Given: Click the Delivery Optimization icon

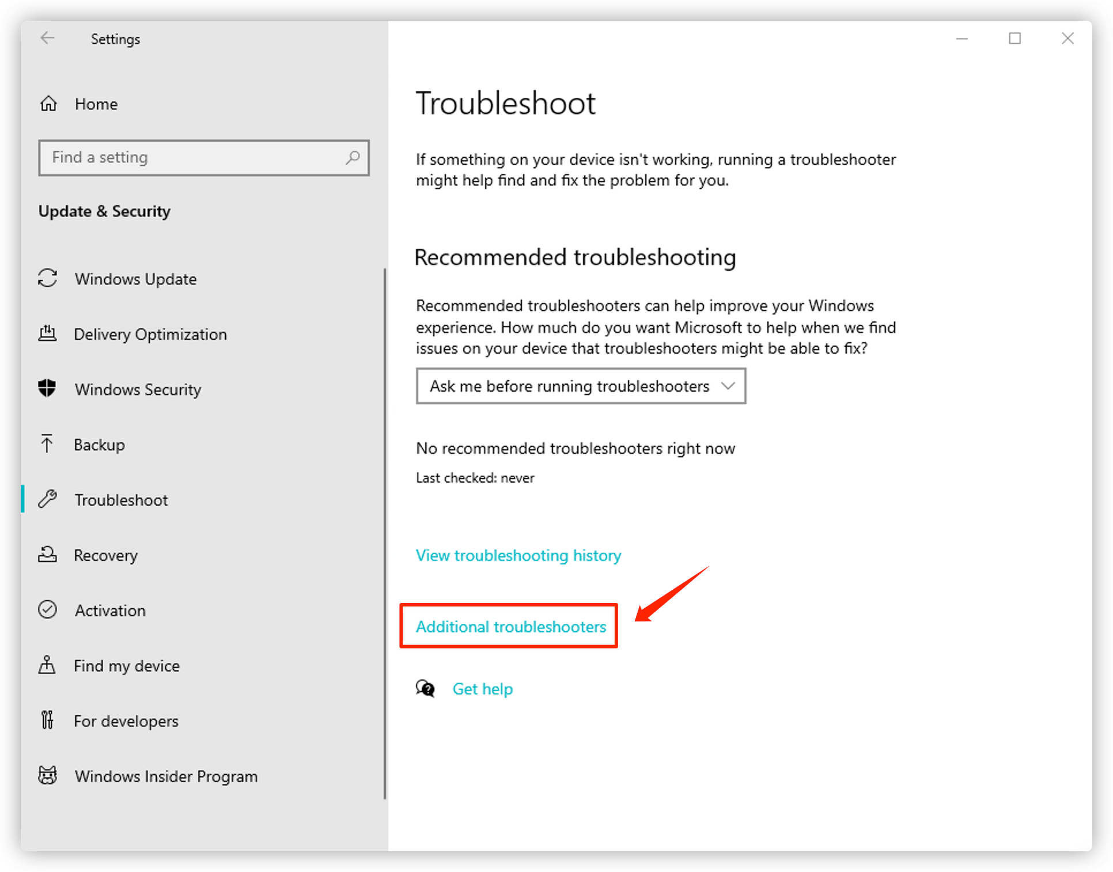Looking at the screenshot, I should (x=49, y=333).
